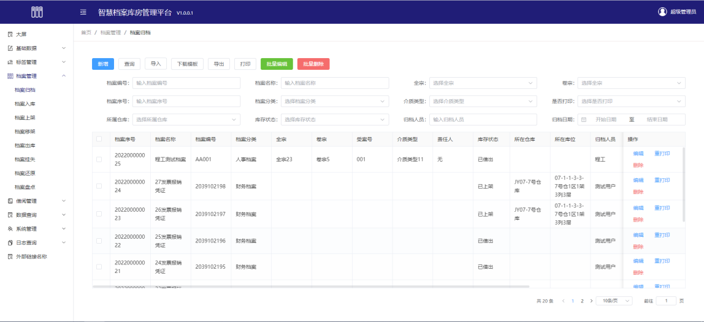Click the 超级管理员 user avatar icon
The width and height of the screenshot is (704, 322).
point(662,12)
